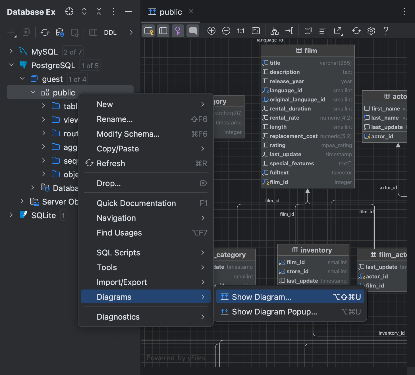Open the Diagrams submenu arrow
Screen dimensions: 415x375
point(203,297)
